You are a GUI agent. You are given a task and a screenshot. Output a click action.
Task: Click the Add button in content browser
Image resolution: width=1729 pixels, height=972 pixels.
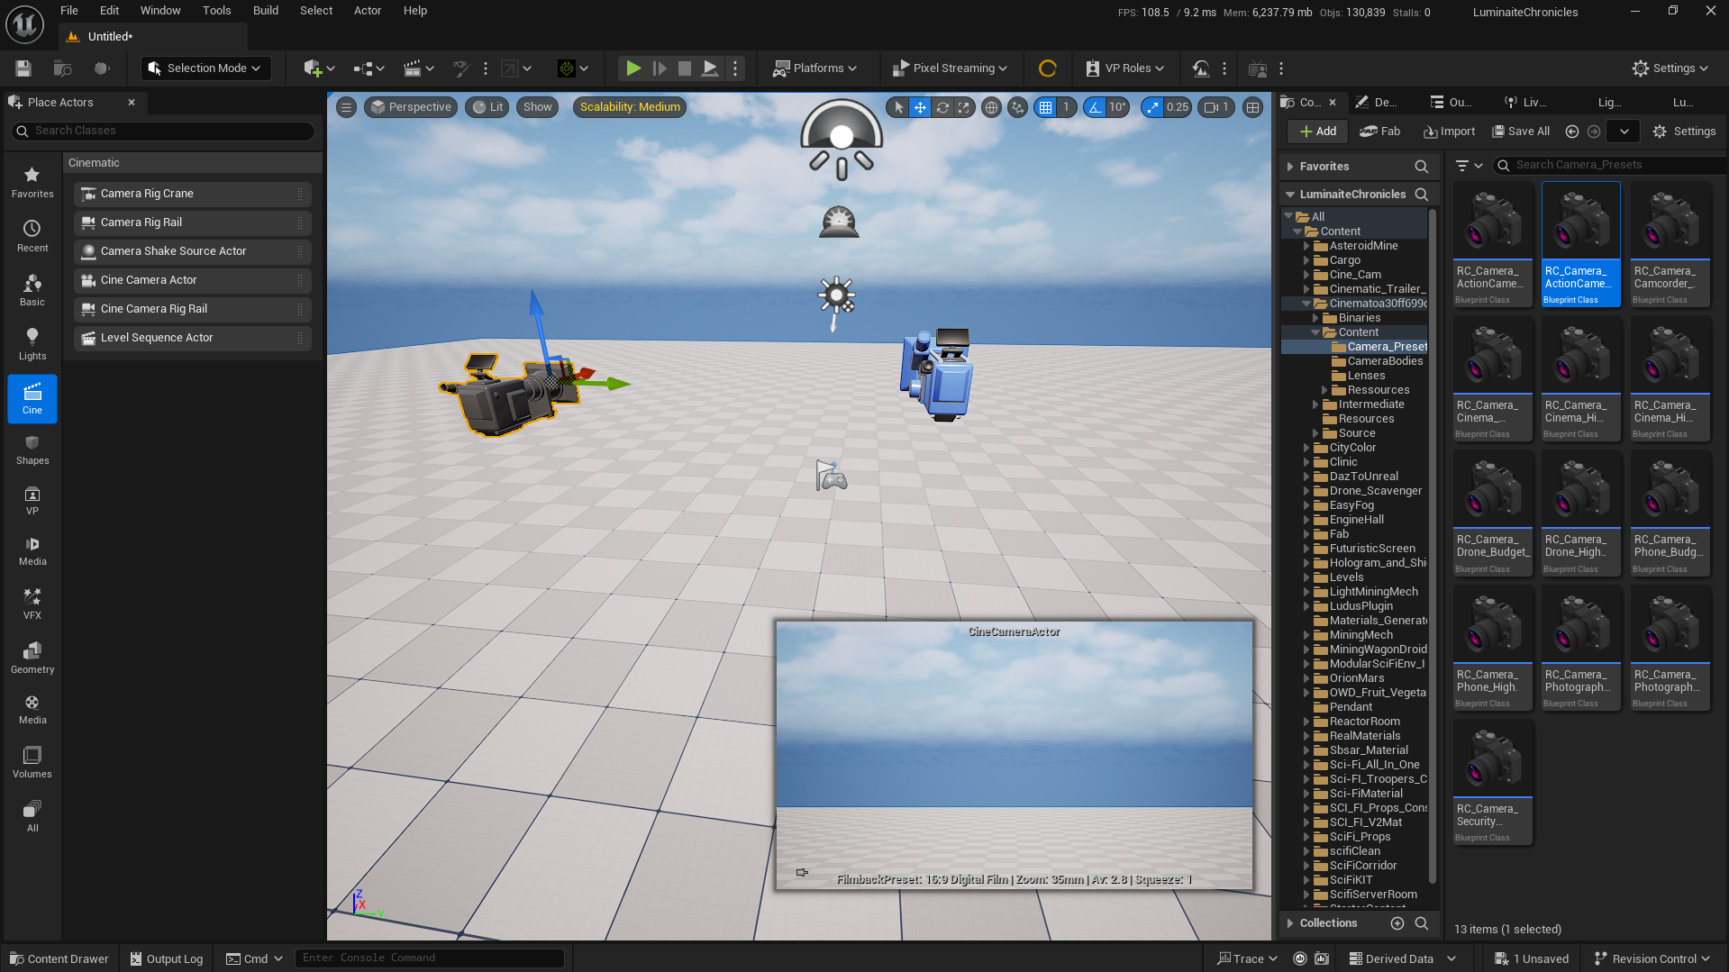pyautogui.click(x=1317, y=132)
